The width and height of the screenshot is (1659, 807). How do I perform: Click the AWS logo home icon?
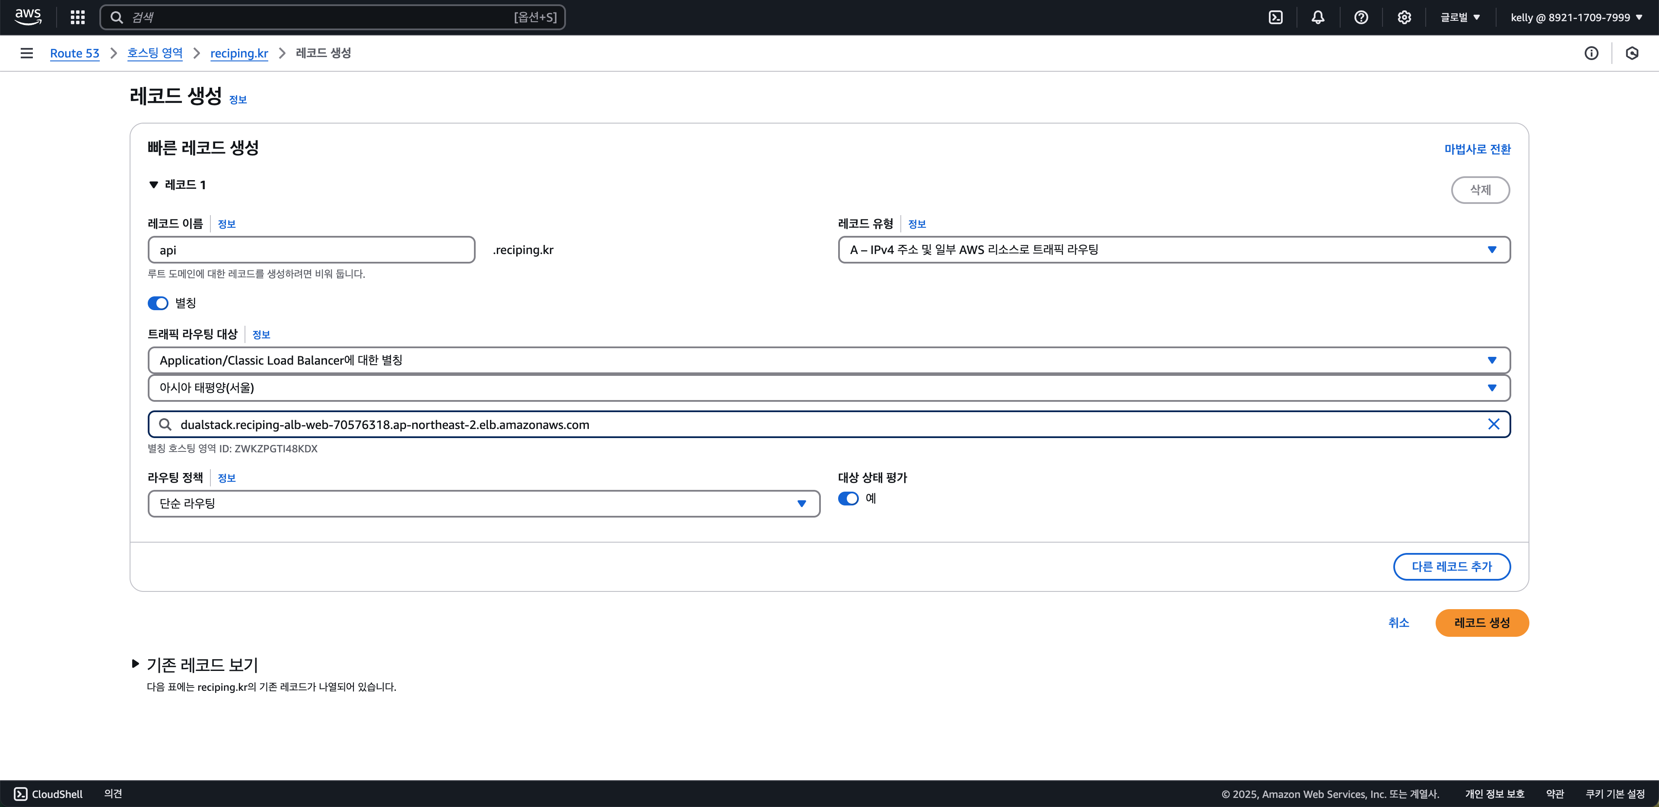(x=28, y=17)
